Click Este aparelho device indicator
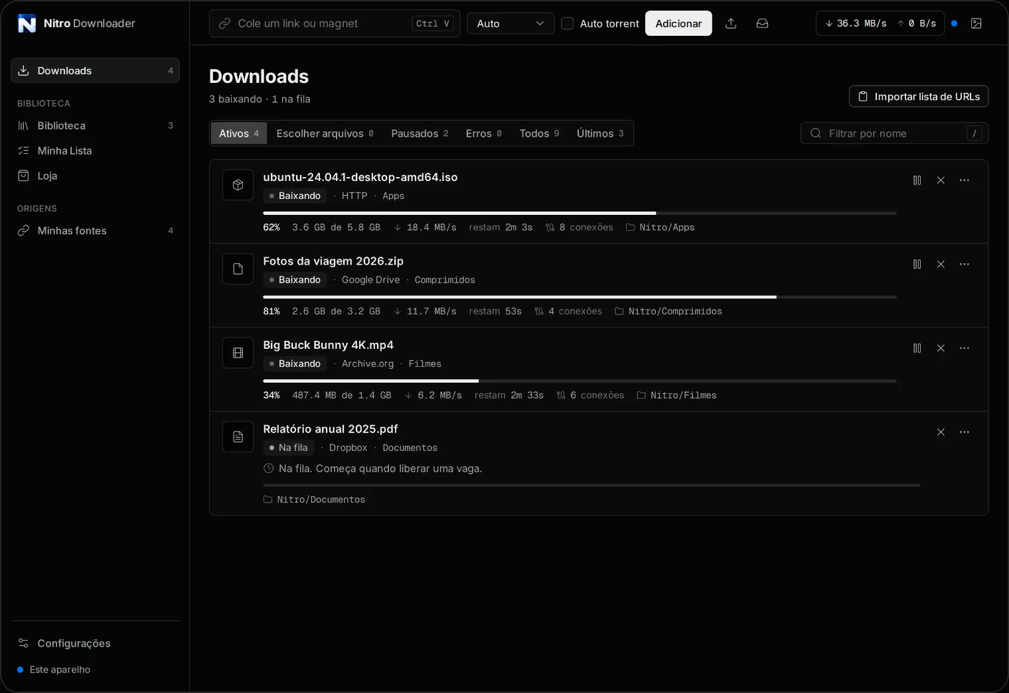Screen dimensions: 1009x693 54,670
